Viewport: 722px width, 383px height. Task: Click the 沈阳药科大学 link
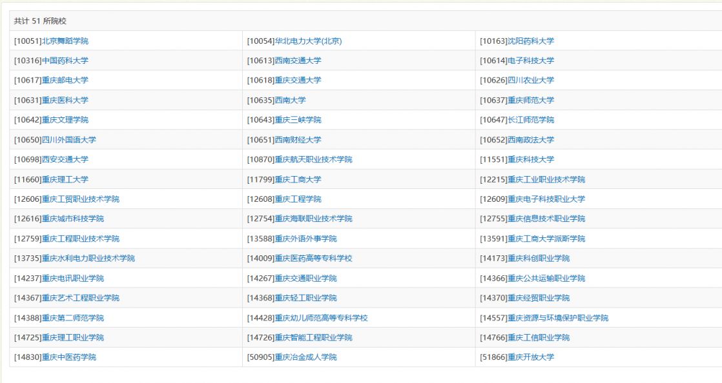pyautogui.click(x=531, y=41)
